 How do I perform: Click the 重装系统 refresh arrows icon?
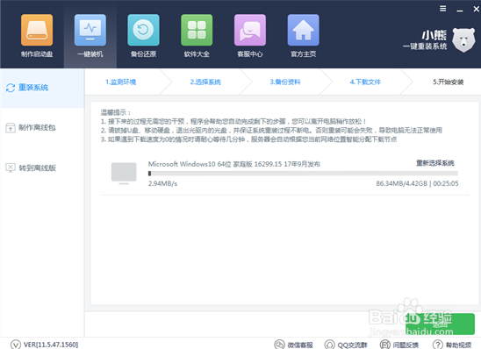point(11,88)
